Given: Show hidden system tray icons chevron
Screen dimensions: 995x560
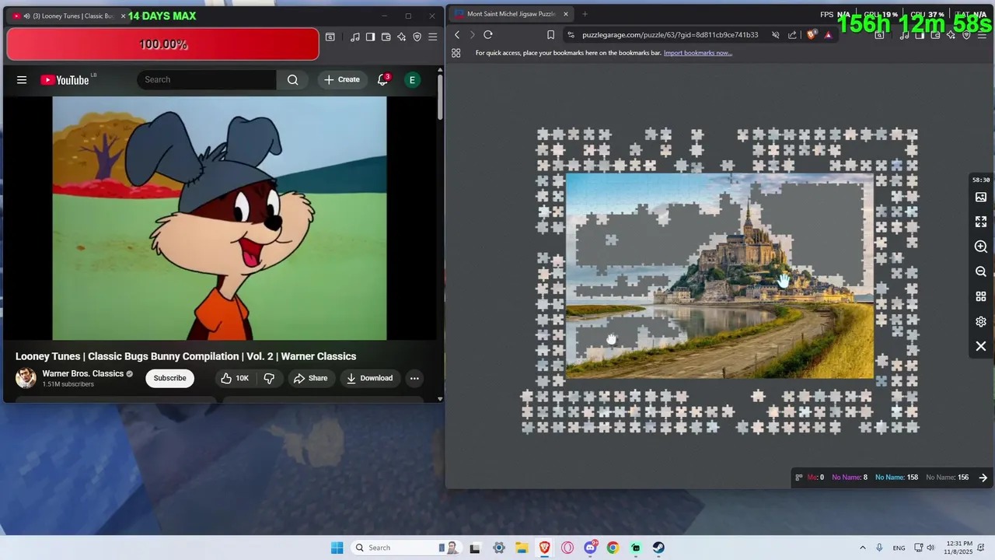Looking at the screenshot, I should [862, 548].
